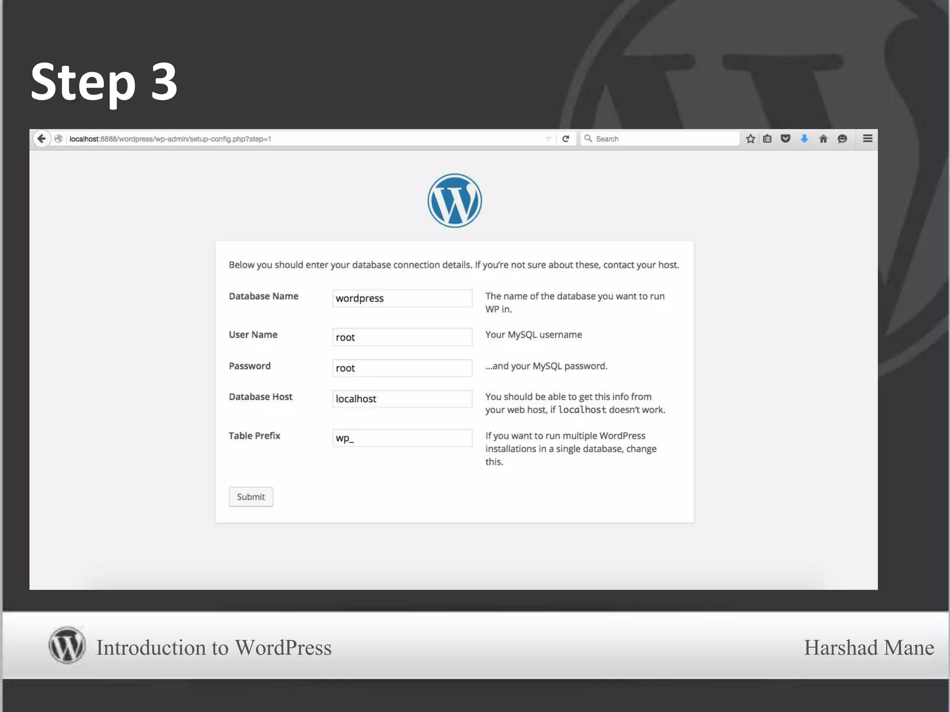Click the Table Prefix label

[254, 436]
